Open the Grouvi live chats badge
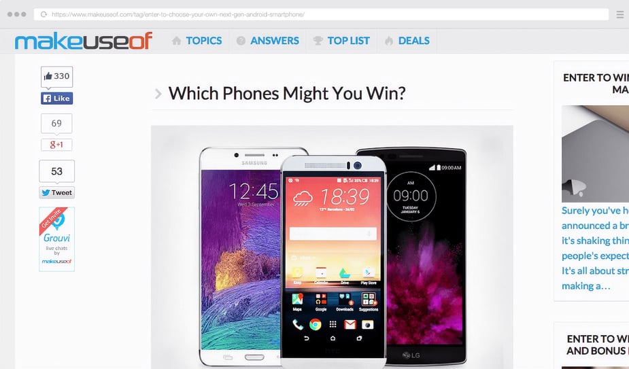 click(57, 239)
